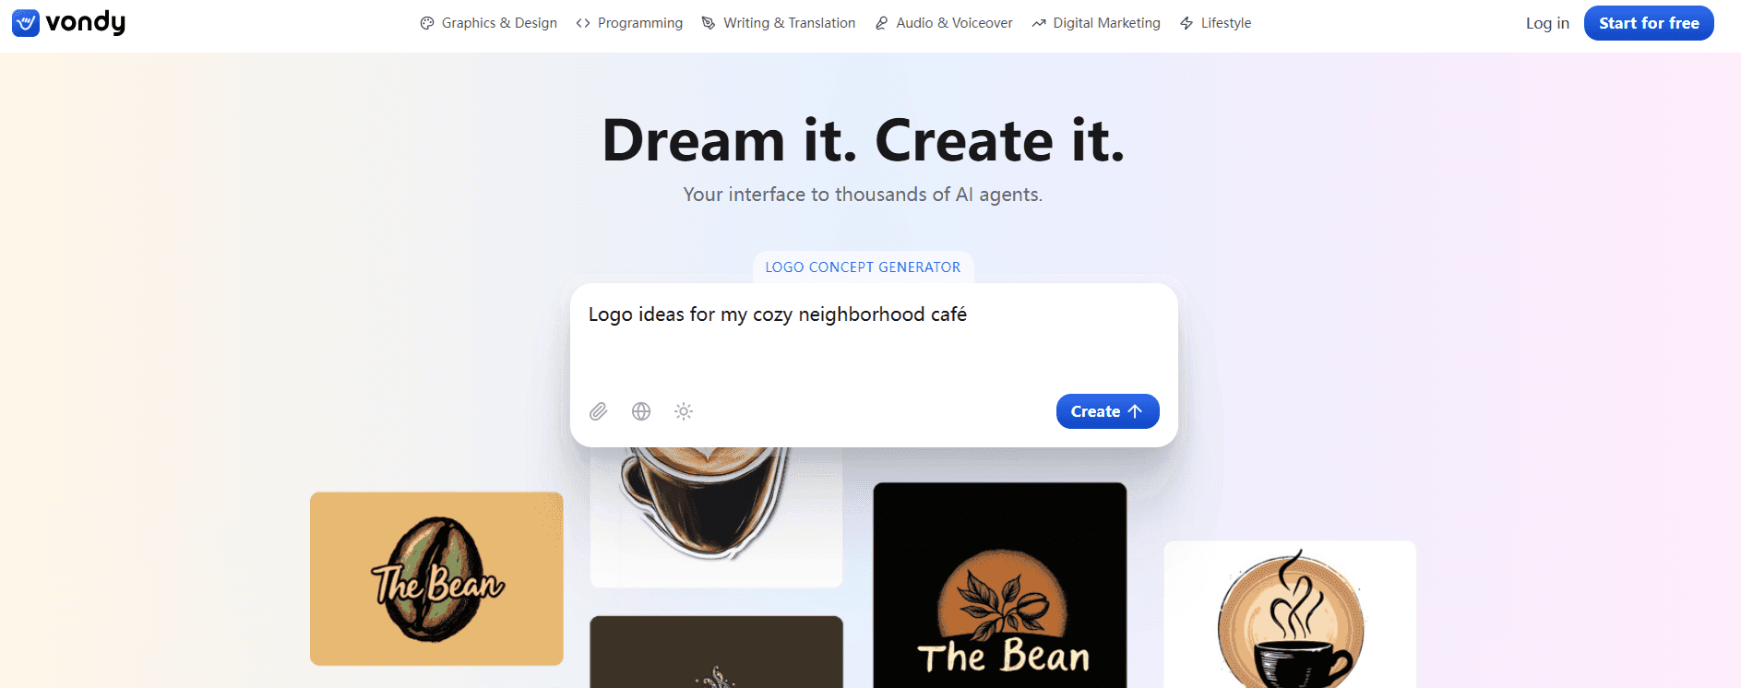Click the globe icon in prompt box
The width and height of the screenshot is (1741, 688).
[x=641, y=411]
